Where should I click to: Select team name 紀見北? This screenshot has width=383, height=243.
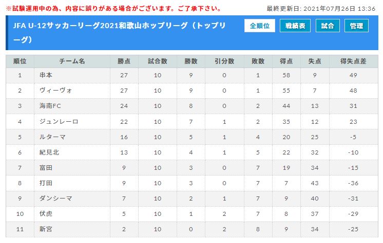pos(49,152)
